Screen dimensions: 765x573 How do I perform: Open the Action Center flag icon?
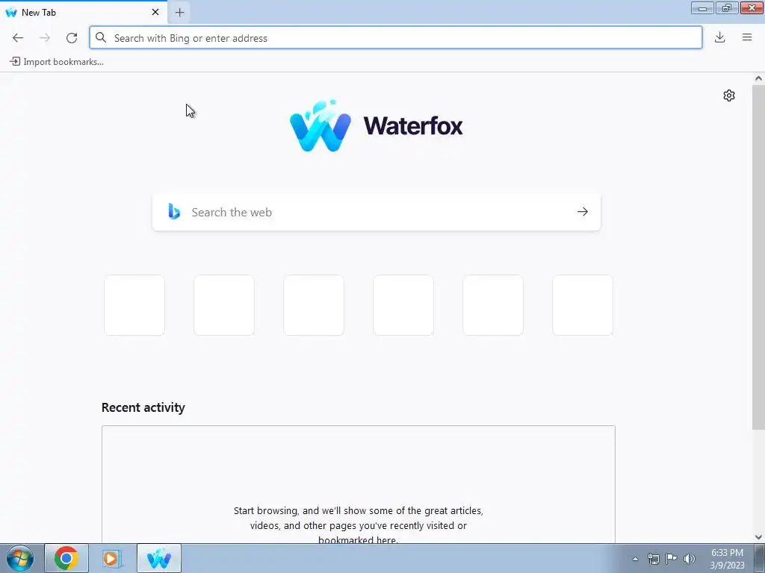tap(672, 559)
